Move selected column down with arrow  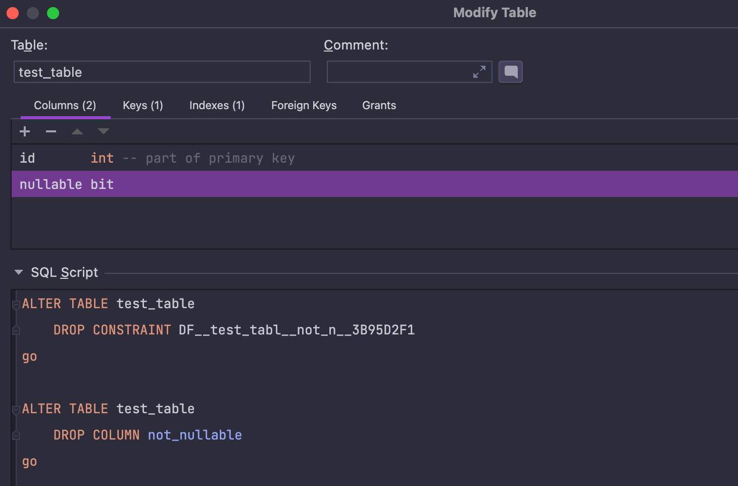pos(104,132)
